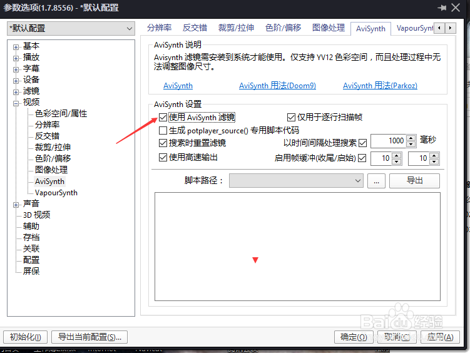The height and width of the screenshot is (353, 470).
Task: Open 屏保 settings in tree
Action: (x=31, y=271)
